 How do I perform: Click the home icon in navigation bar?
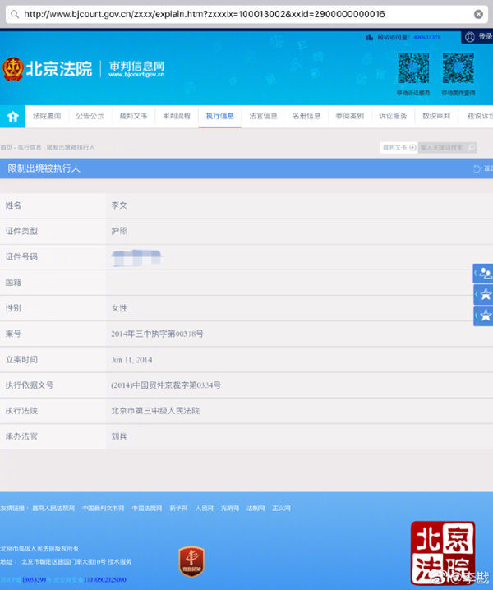(13, 117)
